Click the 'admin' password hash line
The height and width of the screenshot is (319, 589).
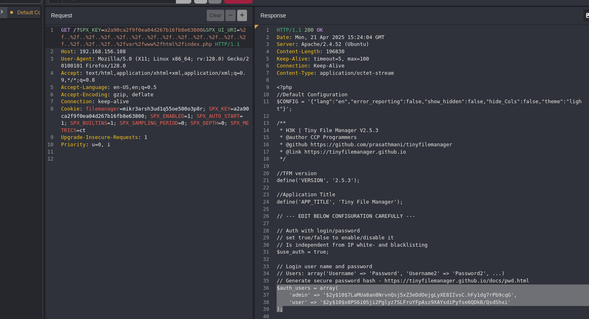click(403, 295)
